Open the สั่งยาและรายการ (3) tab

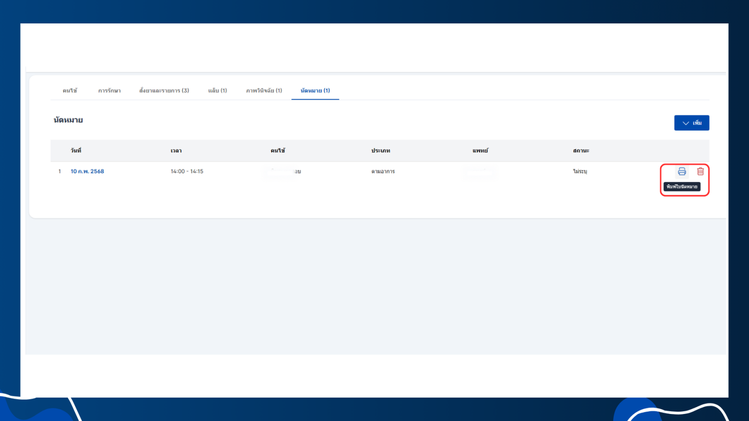click(x=164, y=91)
